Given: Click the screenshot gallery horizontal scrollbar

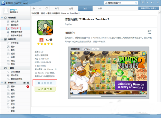Looking at the screenshot, I should [109, 96].
